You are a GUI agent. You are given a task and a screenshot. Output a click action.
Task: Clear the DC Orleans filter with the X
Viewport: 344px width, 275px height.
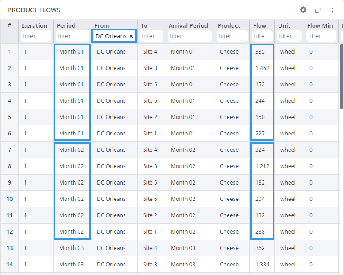coord(131,36)
